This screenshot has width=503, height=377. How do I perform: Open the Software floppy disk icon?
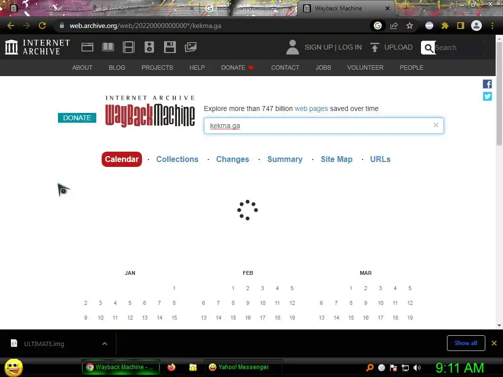click(x=169, y=47)
